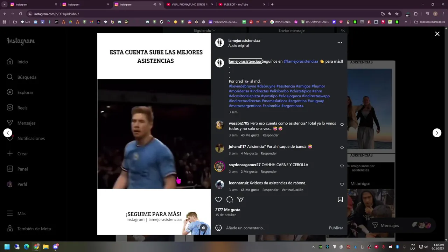
Task: Switch to VIRAL PHONK/FUNK SONGS tab
Action: coord(189,5)
